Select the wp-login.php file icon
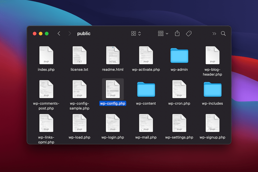The height and width of the screenshot is (172, 258). [113, 123]
